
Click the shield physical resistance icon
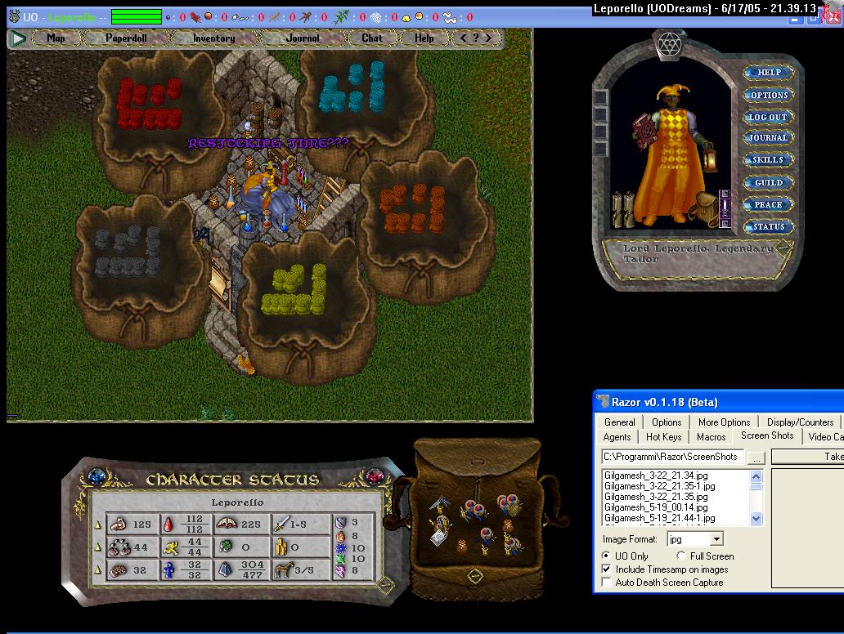[x=340, y=522]
